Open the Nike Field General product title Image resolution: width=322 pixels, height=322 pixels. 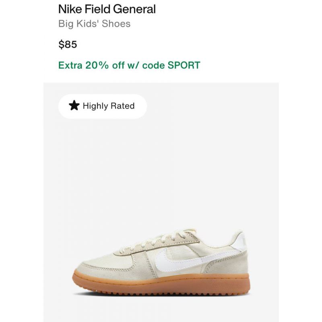[107, 9]
